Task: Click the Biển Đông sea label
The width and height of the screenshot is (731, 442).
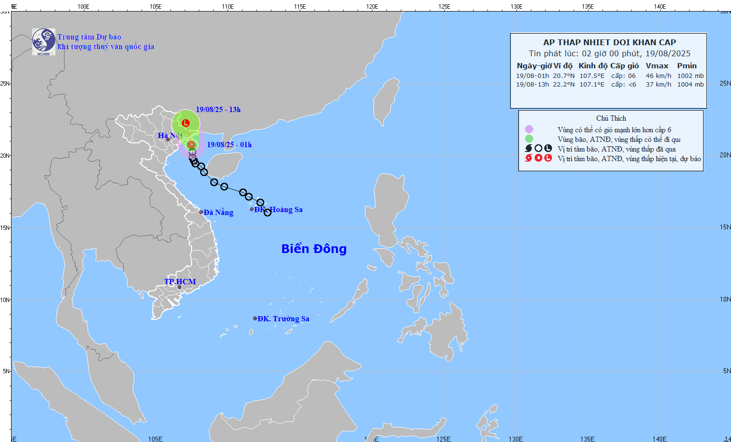Action: (314, 249)
